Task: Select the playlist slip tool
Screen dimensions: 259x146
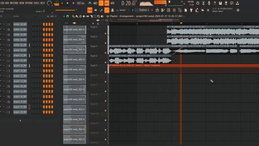Action: coord(88,16)
